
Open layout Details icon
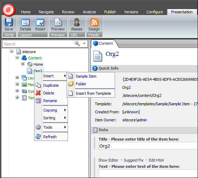(x=25, y=22)
